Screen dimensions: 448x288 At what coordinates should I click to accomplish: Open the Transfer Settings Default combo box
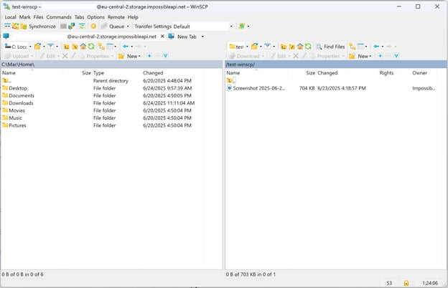[202, 27]
